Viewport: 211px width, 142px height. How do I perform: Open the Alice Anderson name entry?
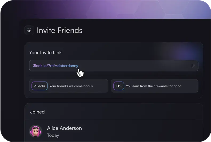pos(65,128)
